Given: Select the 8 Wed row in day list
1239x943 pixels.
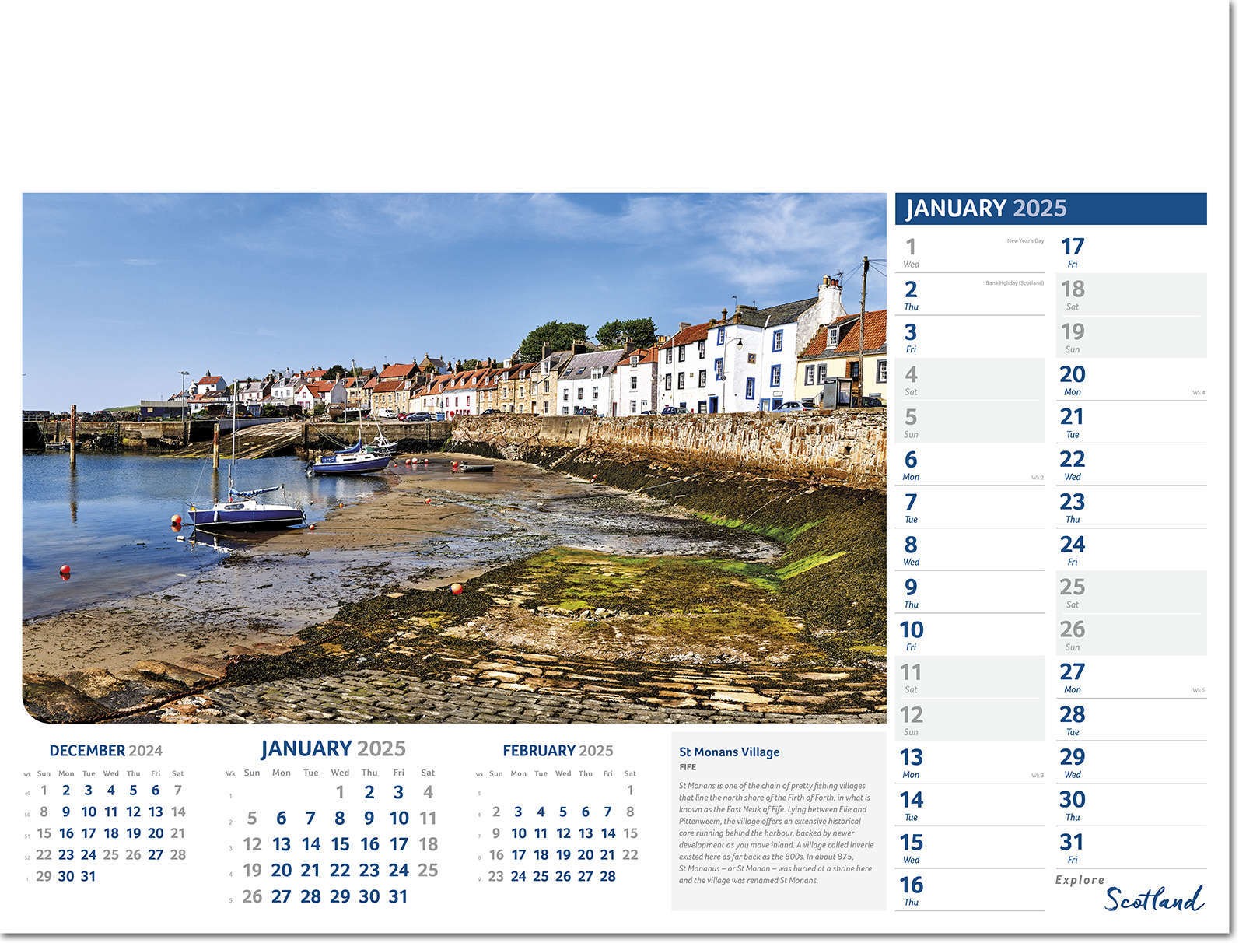Looking at the screenshot, I should point(970,549).
